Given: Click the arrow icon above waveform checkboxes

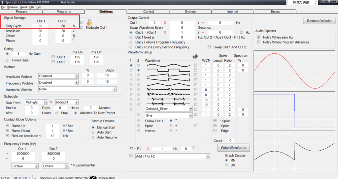Looking at the screenshot, I should pyautogui.click(x=196, y=56).
